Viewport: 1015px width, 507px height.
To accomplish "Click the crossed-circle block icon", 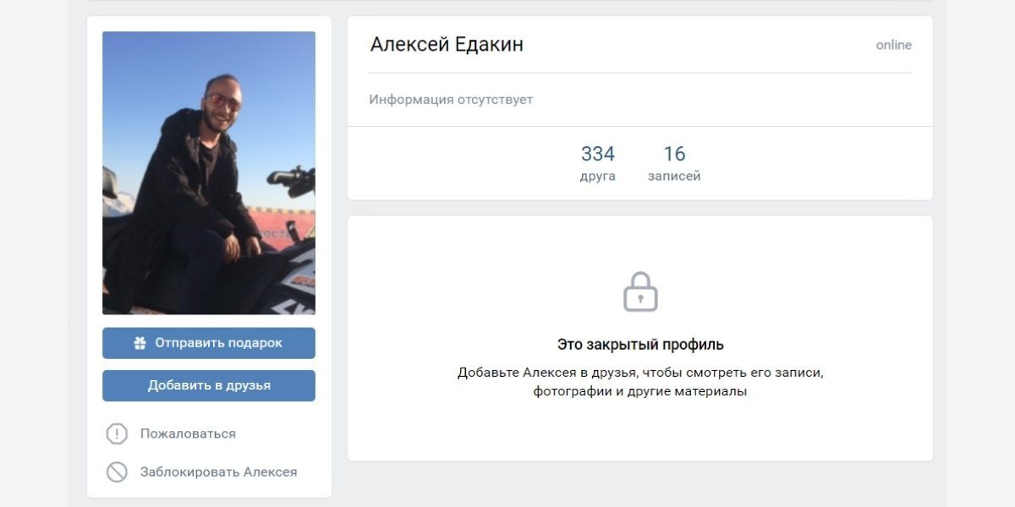I will 117,472.
